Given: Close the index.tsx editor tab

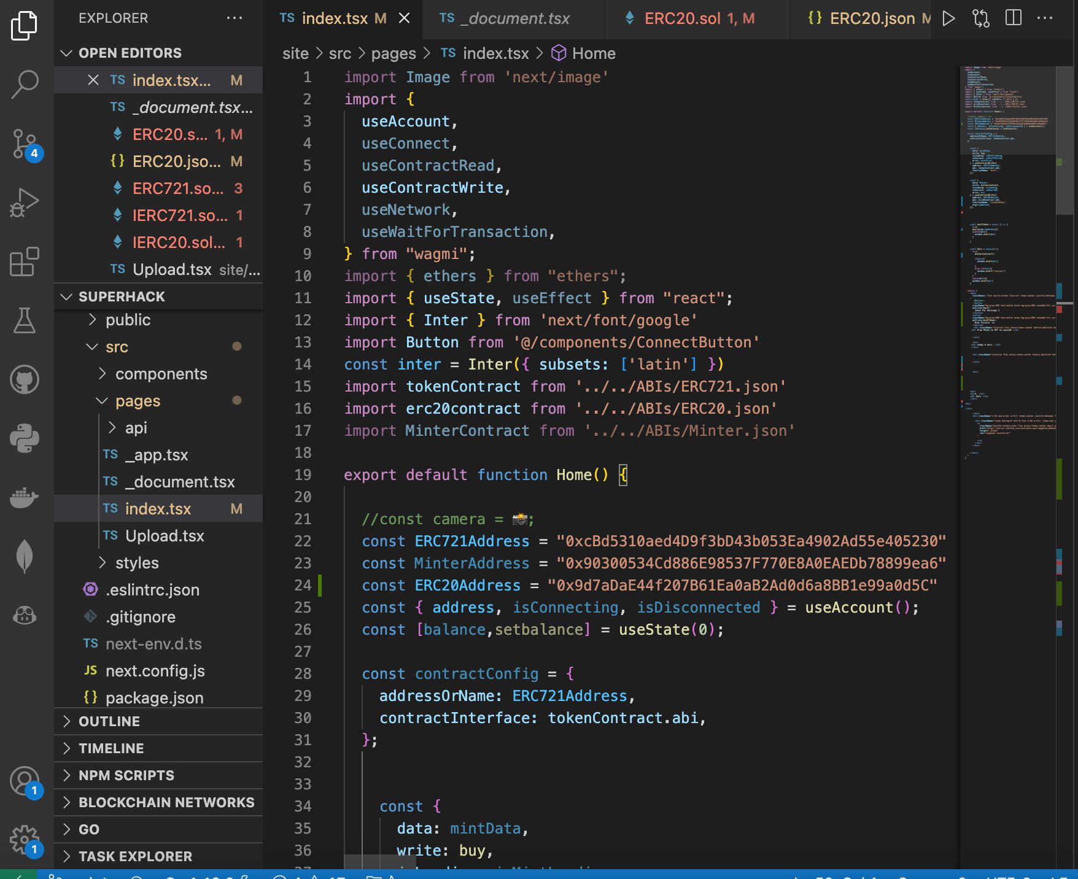Looking at the screenshot, I should tap(405, 18).
